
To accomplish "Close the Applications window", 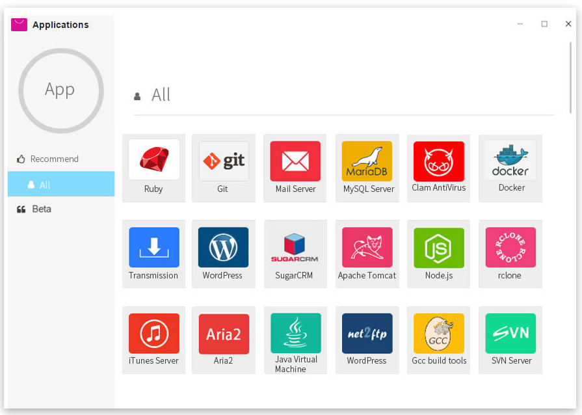I will (568, 24).
